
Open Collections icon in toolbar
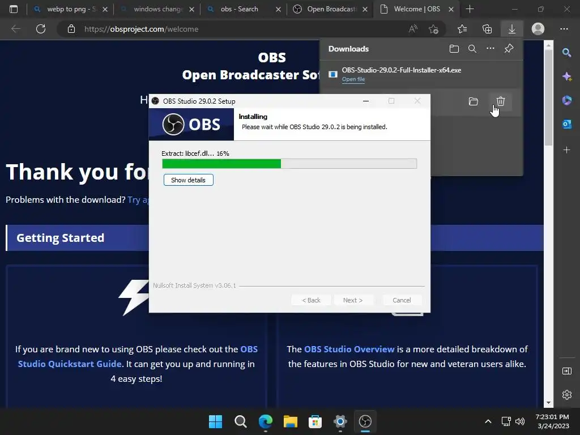[487, 29]
